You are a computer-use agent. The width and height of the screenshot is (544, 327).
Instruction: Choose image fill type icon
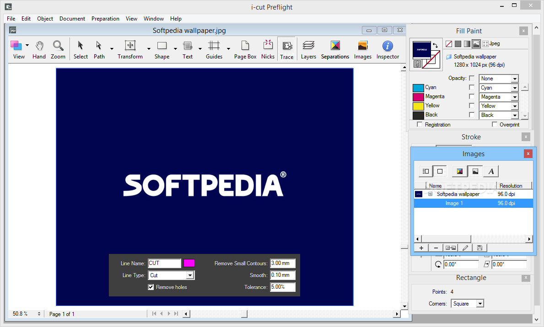[476, 44]
